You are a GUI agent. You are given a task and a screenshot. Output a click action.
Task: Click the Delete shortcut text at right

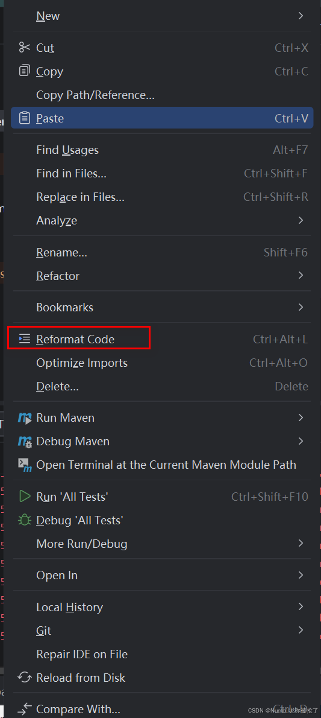pyautogui.click(x=291, y=387)
